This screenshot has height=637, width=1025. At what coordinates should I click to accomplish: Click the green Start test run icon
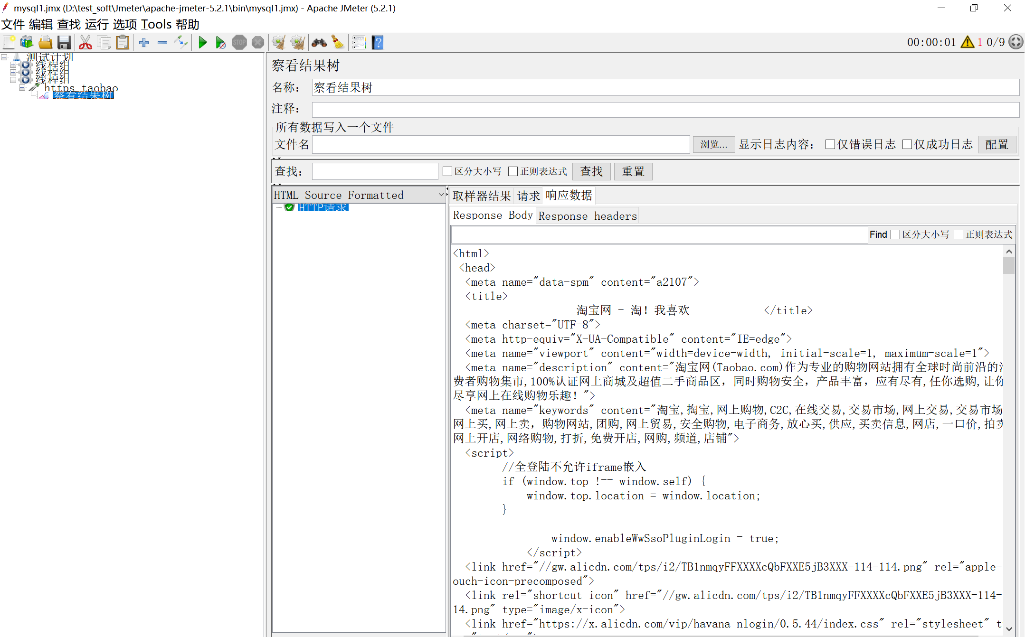203,43
